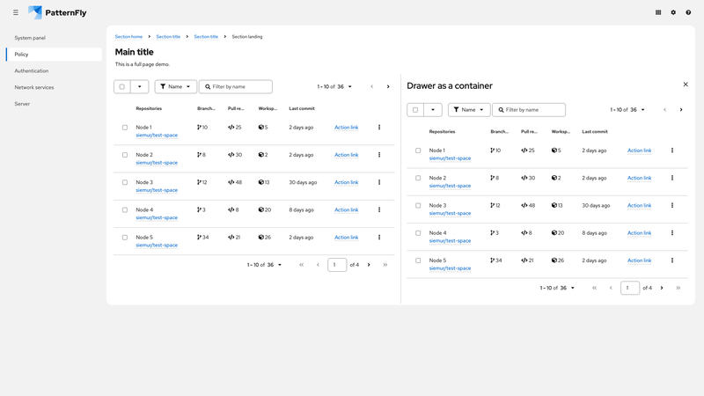The width and height of the screenshot is (704, 396).
Task: Open siemur/test-space link under Node 4 in main table
Action: pos(157,217)
